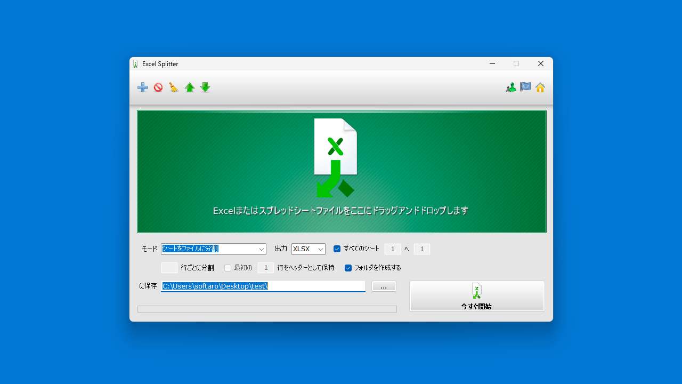
Task: Click the progress bar at bottom
Action: 267,309
